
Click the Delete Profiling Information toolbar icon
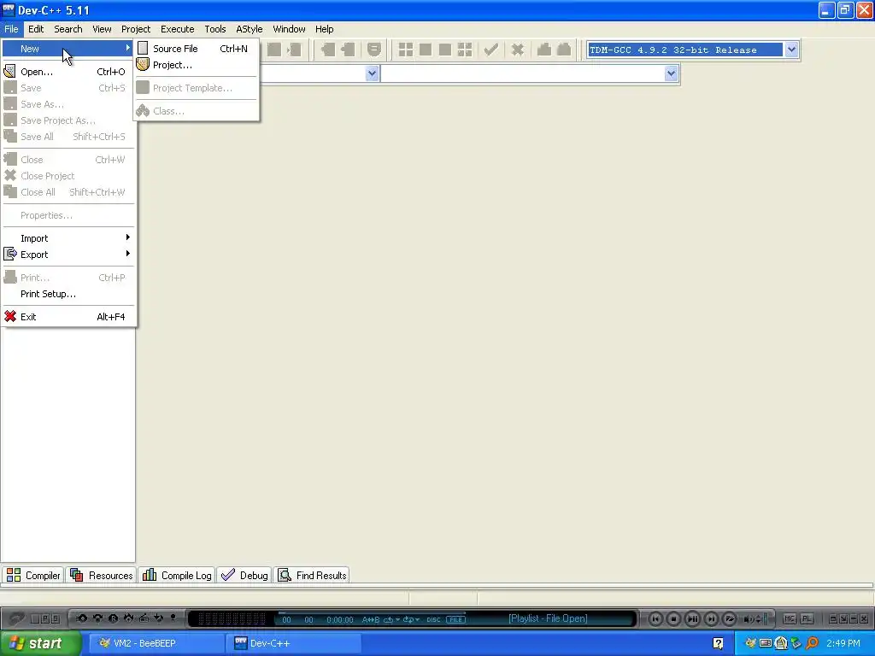pyautogui.click(x=564, y=50)
